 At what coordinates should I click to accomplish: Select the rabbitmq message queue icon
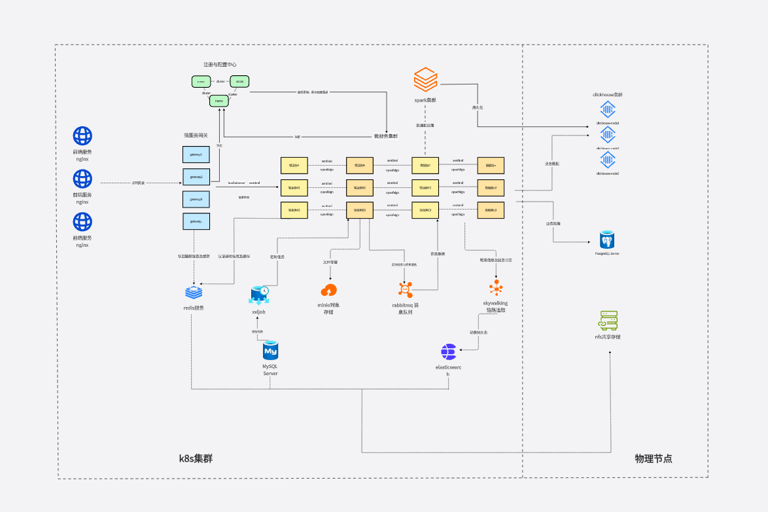tap(406, 289)
